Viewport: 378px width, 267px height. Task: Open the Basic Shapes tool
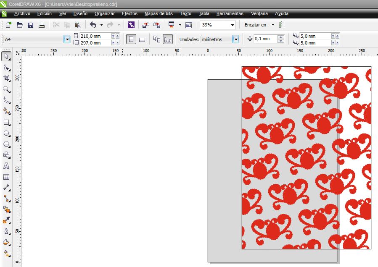6,155
